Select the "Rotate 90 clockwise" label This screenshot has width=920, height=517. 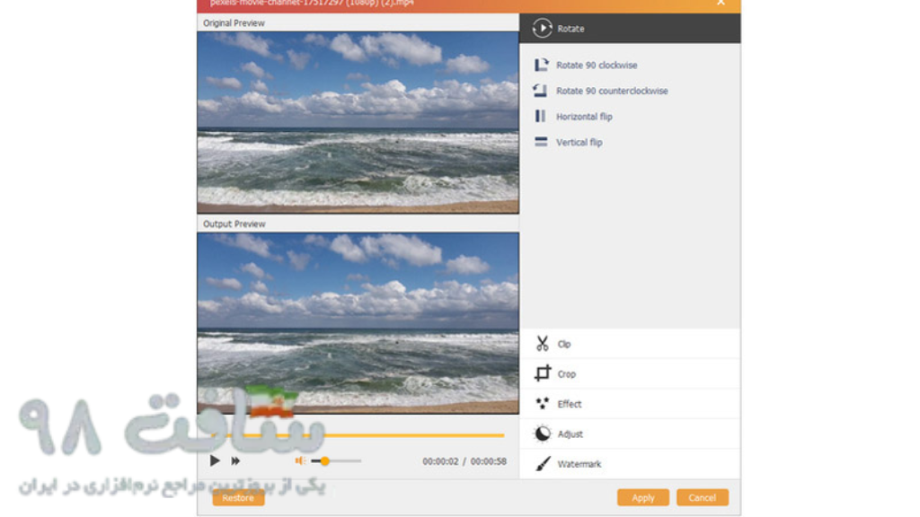[597, 65]
